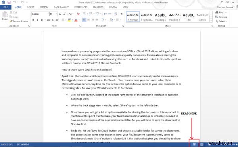
Task: Open the Select dropdown menu
Action: tap(221, 21)
